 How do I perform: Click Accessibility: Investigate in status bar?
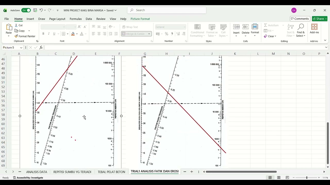(x=28, y=178)
